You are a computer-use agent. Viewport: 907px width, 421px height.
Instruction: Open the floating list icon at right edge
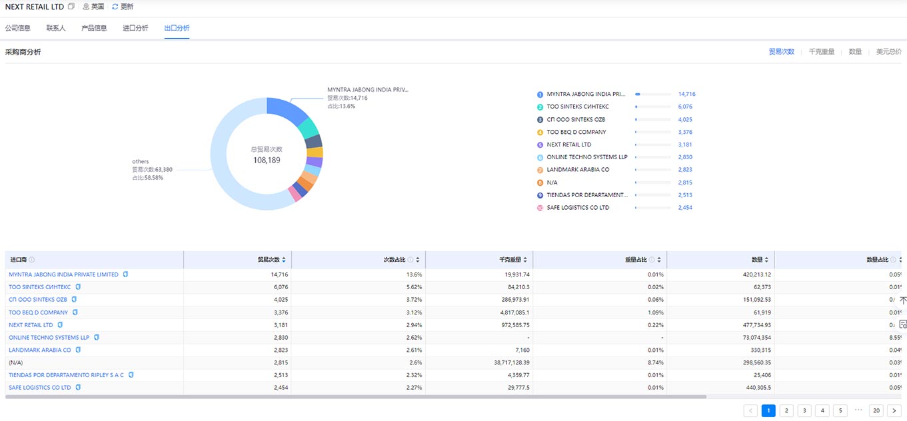point(903,324)
